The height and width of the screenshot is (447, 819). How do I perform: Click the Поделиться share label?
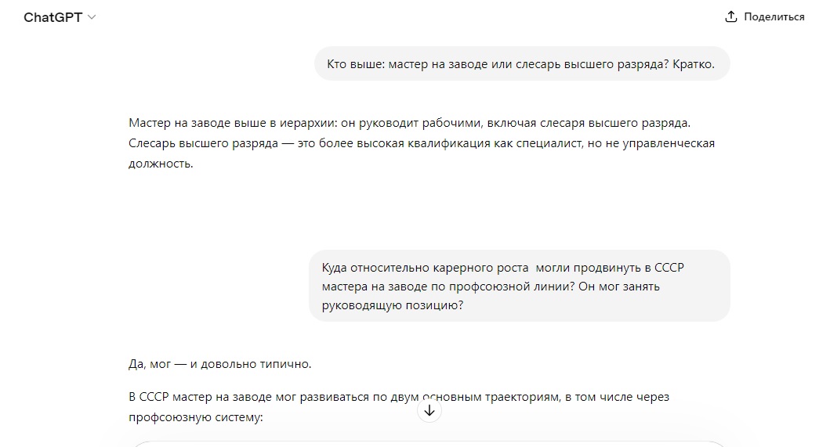[x=774, y=16]
